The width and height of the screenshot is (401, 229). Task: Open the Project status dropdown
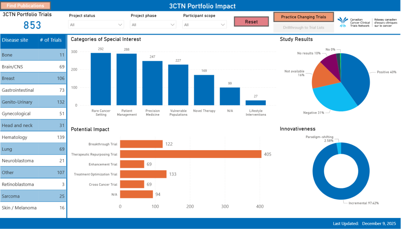(x=96, y=25)
